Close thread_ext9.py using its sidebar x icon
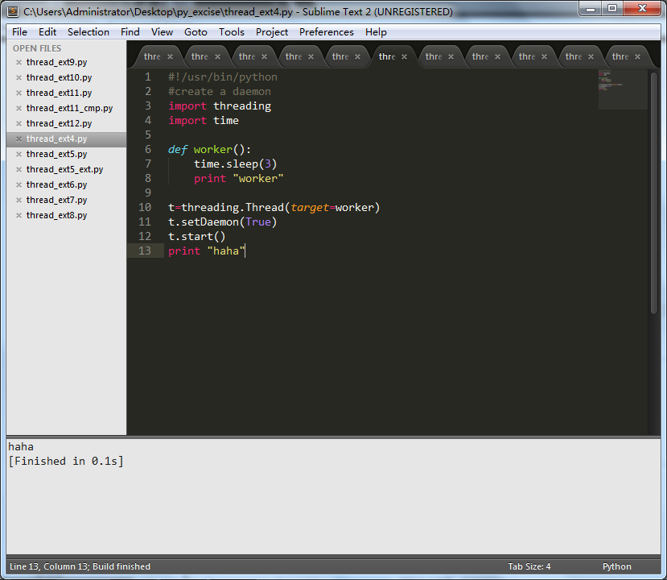 coord(19,63)
